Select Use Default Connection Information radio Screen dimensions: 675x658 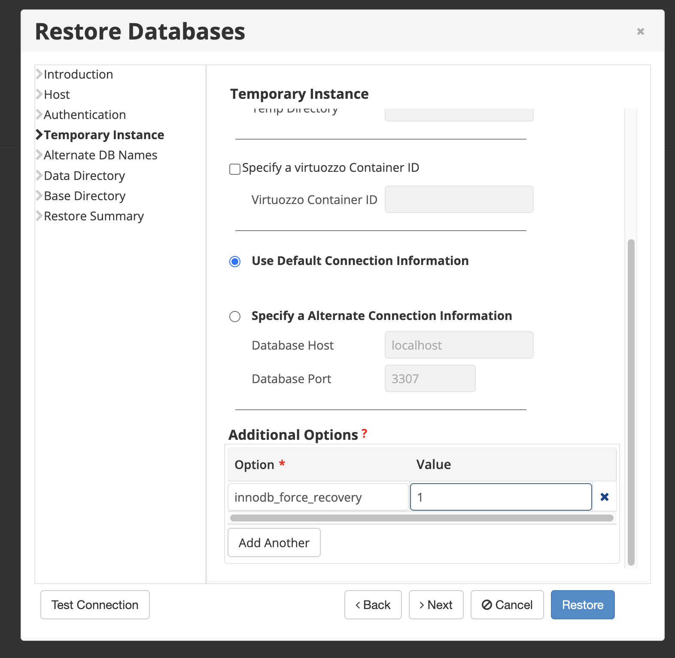point(235,262)
